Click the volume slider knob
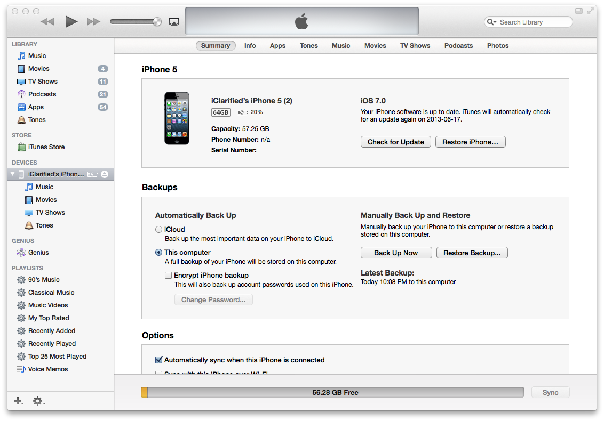 tap(157, 21)
